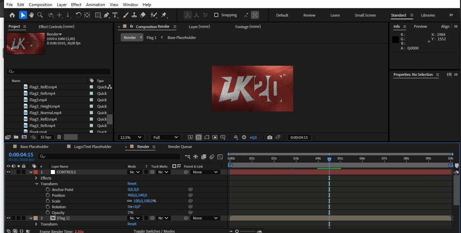Pick the Clone Stamp tool
Screen dimensions: 461x233
tap(134, 15)
